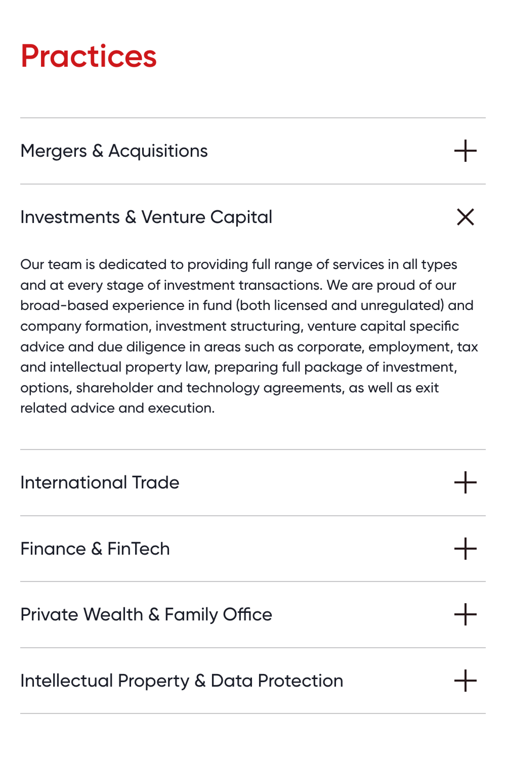Viewport: 506px width, 762px height.
Task: Collapse the Investments & Venture Capital heading
Action: [146, 217]
